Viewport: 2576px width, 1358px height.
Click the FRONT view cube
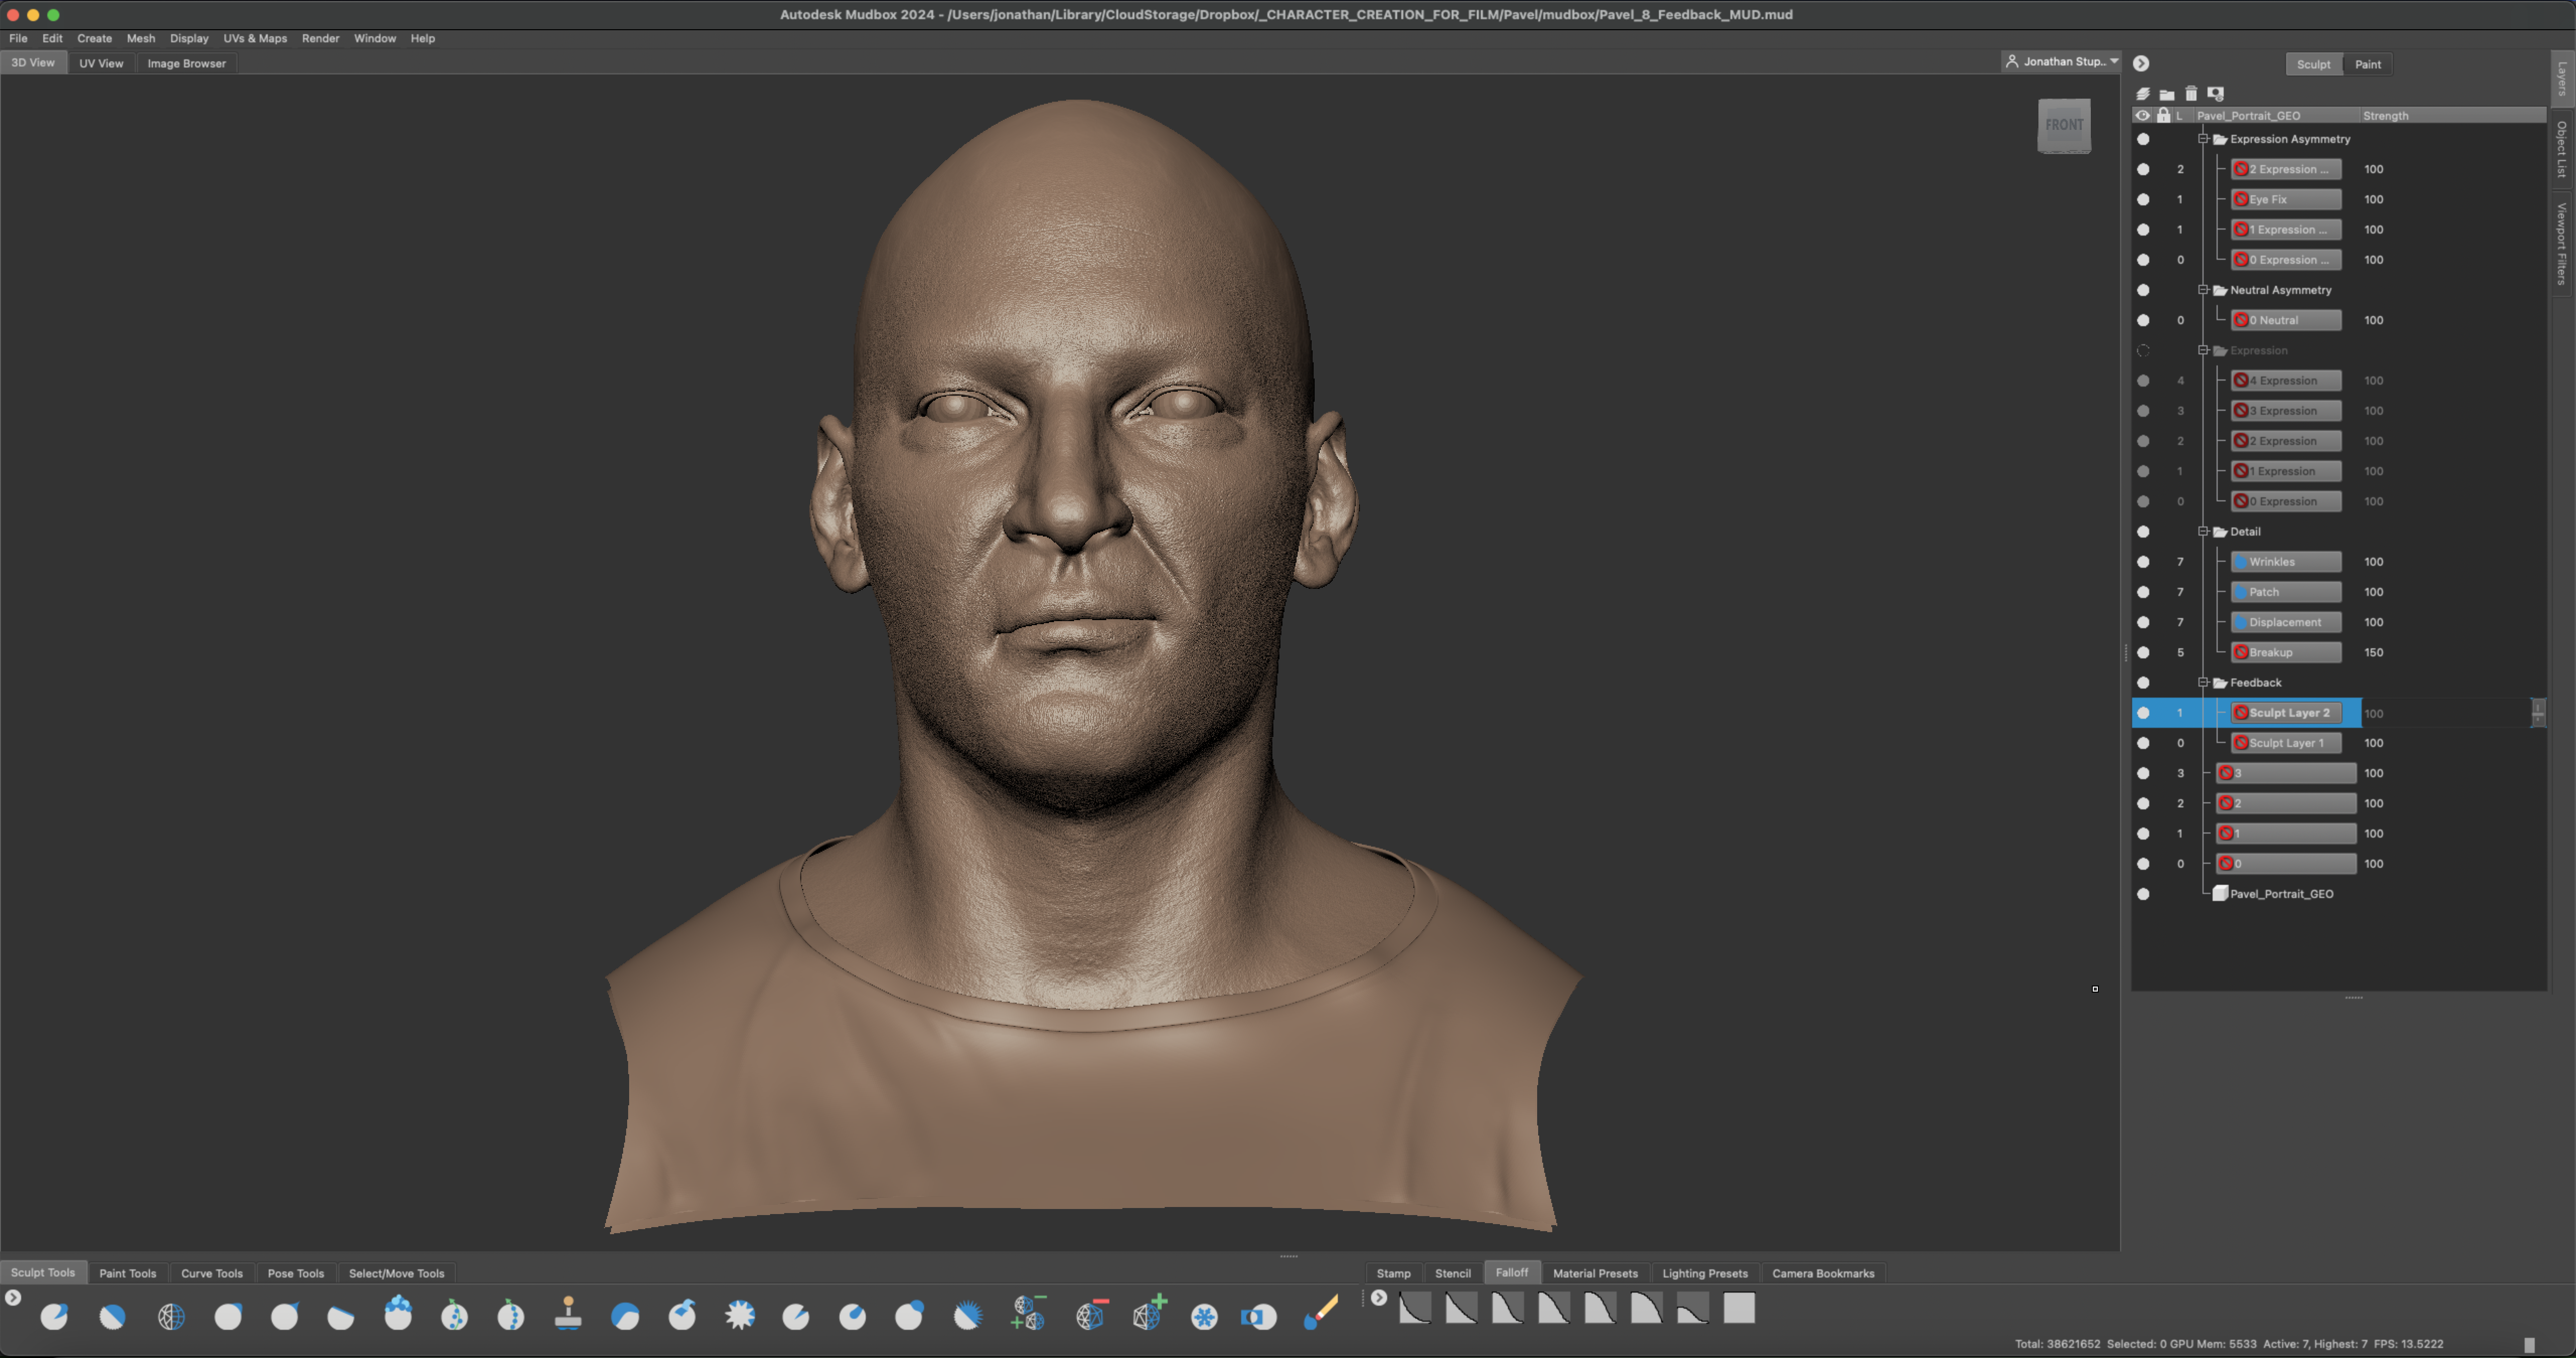click(2064, 125)
